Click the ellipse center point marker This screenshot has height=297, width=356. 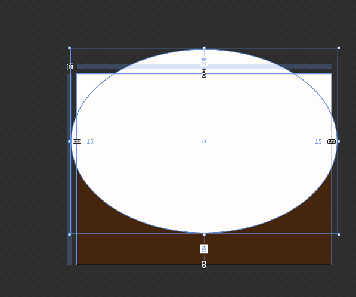pyautogui.click(x=204, y=141)
